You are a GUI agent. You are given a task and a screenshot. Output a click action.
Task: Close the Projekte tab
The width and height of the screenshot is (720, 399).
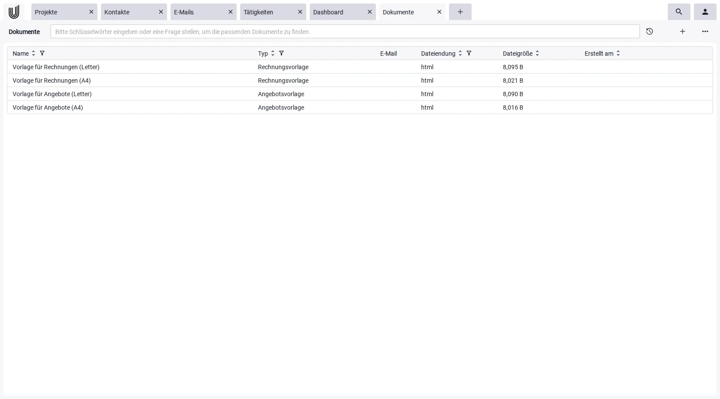pyautogui.click(x=91, y=12)
